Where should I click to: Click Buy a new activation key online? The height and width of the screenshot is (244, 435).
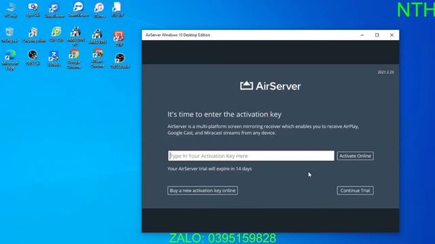tap(203, 190)
